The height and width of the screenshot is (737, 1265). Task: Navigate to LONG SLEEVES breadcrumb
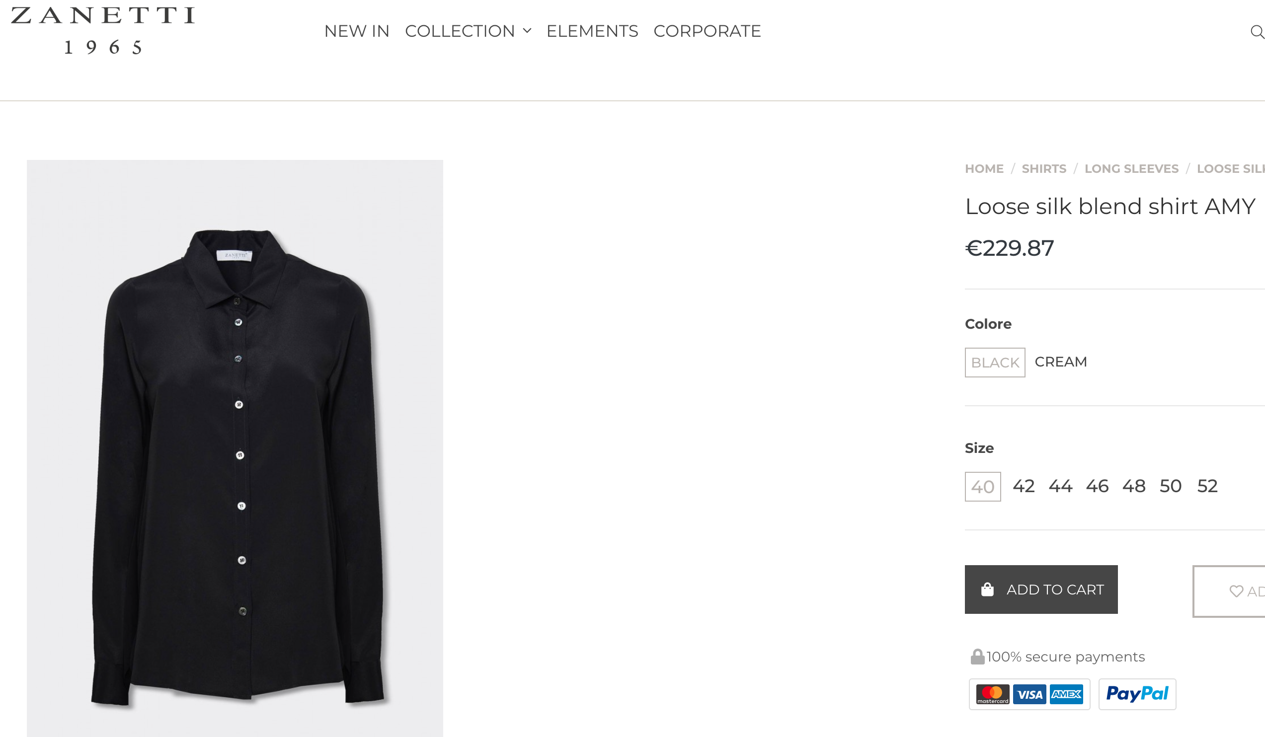(x=1131, y=168)
